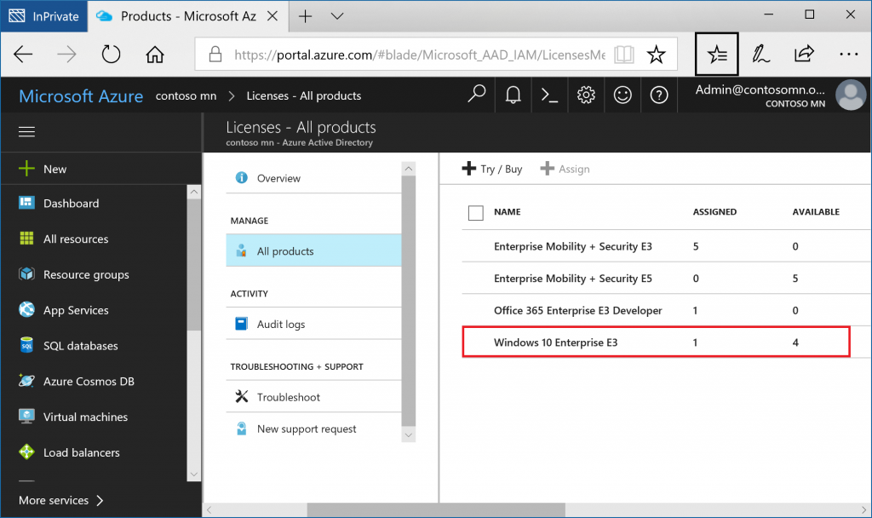Click inside the browser address bar
Viewport: 872px width, 518px height.
tap(409, 54)
